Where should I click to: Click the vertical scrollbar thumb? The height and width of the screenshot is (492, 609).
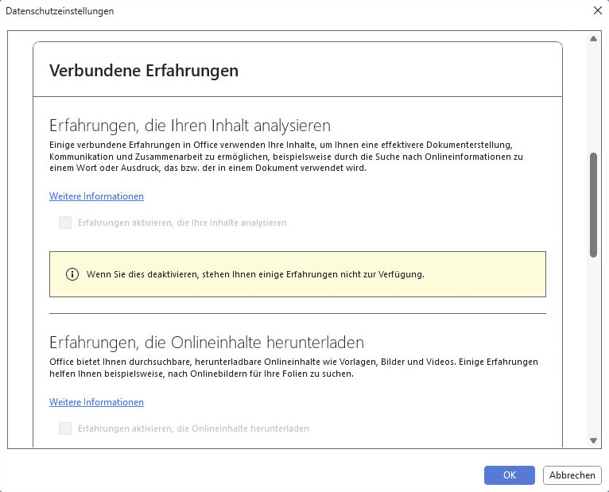pos(593,204)
